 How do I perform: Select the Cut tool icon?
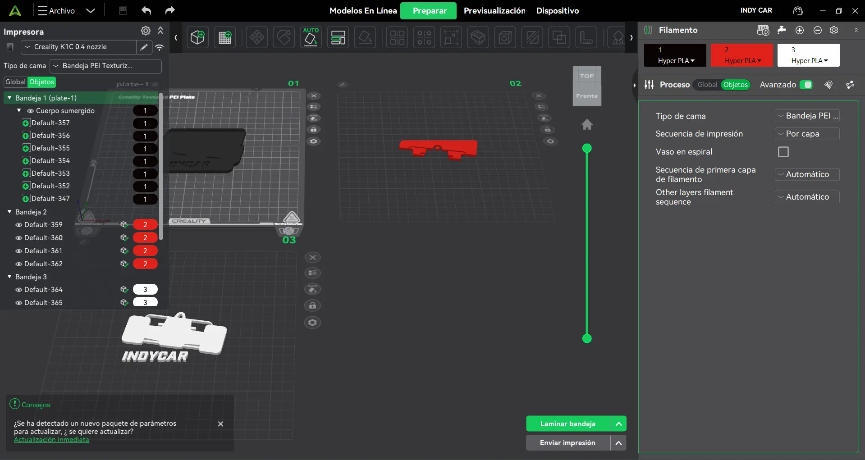(532, 37)
